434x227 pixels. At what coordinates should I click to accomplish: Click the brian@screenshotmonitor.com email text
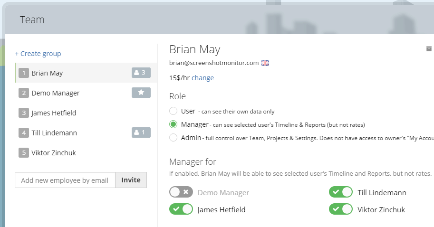pyautogui.click(x=214, y=63)
